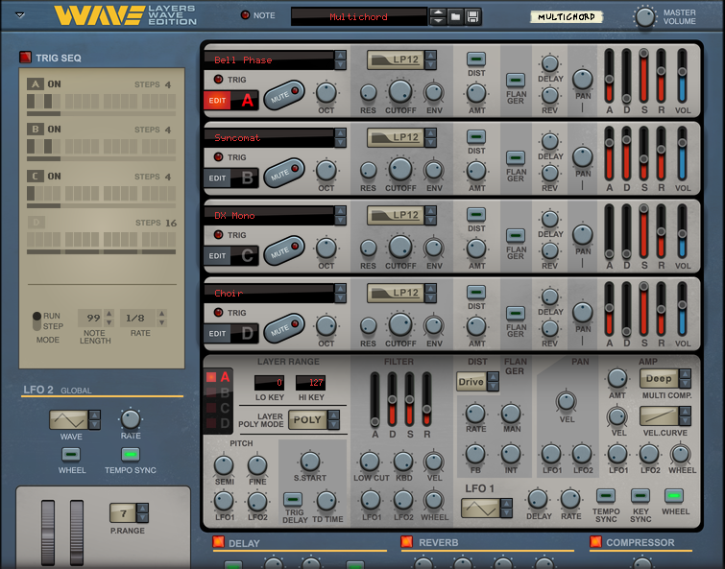
Task: Flip the RUN/STEP mode switch
Action: tap(37, 321)
